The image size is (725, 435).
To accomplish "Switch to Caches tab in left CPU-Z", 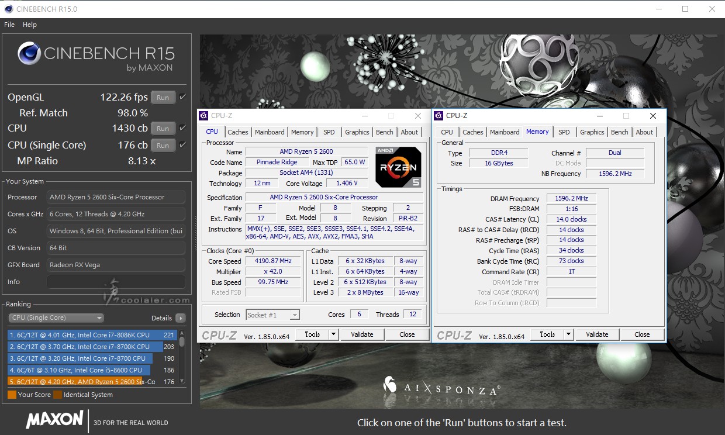I will click(x=238, y=132).
